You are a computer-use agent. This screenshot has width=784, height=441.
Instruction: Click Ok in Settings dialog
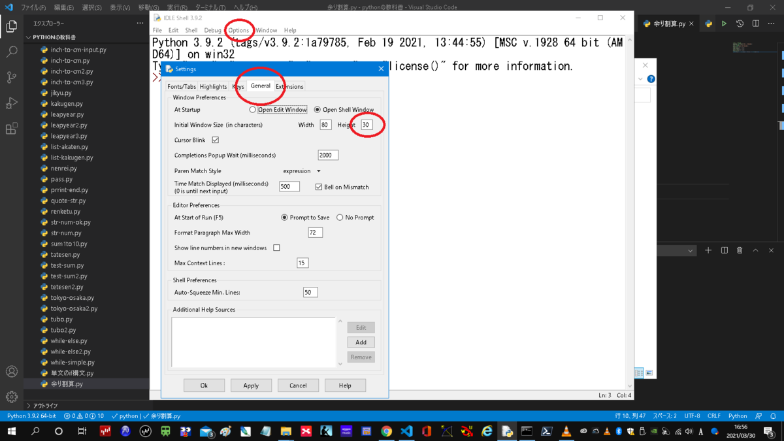pos(204,385)
